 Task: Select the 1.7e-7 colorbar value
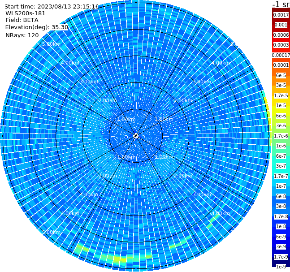pyautogui.click(x=281, y=176)
